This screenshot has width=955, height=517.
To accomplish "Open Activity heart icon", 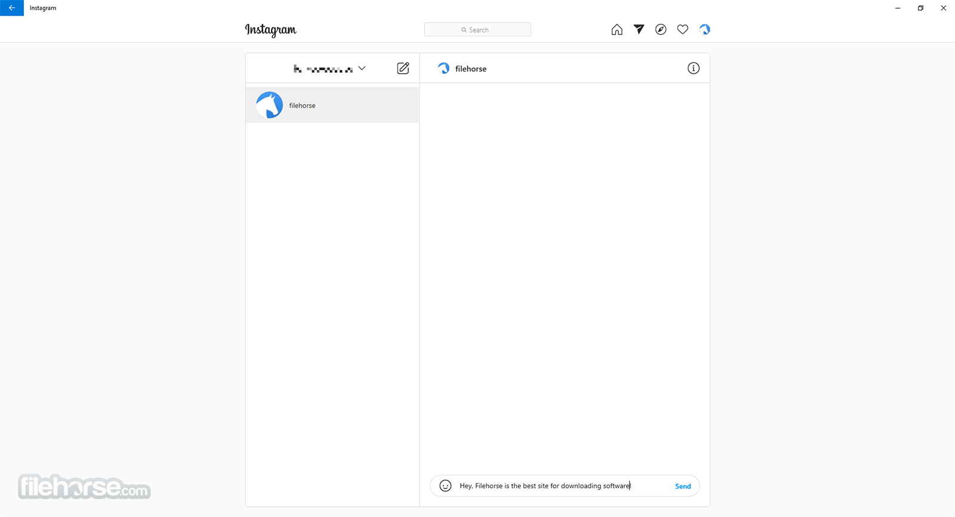I will 683,30.
